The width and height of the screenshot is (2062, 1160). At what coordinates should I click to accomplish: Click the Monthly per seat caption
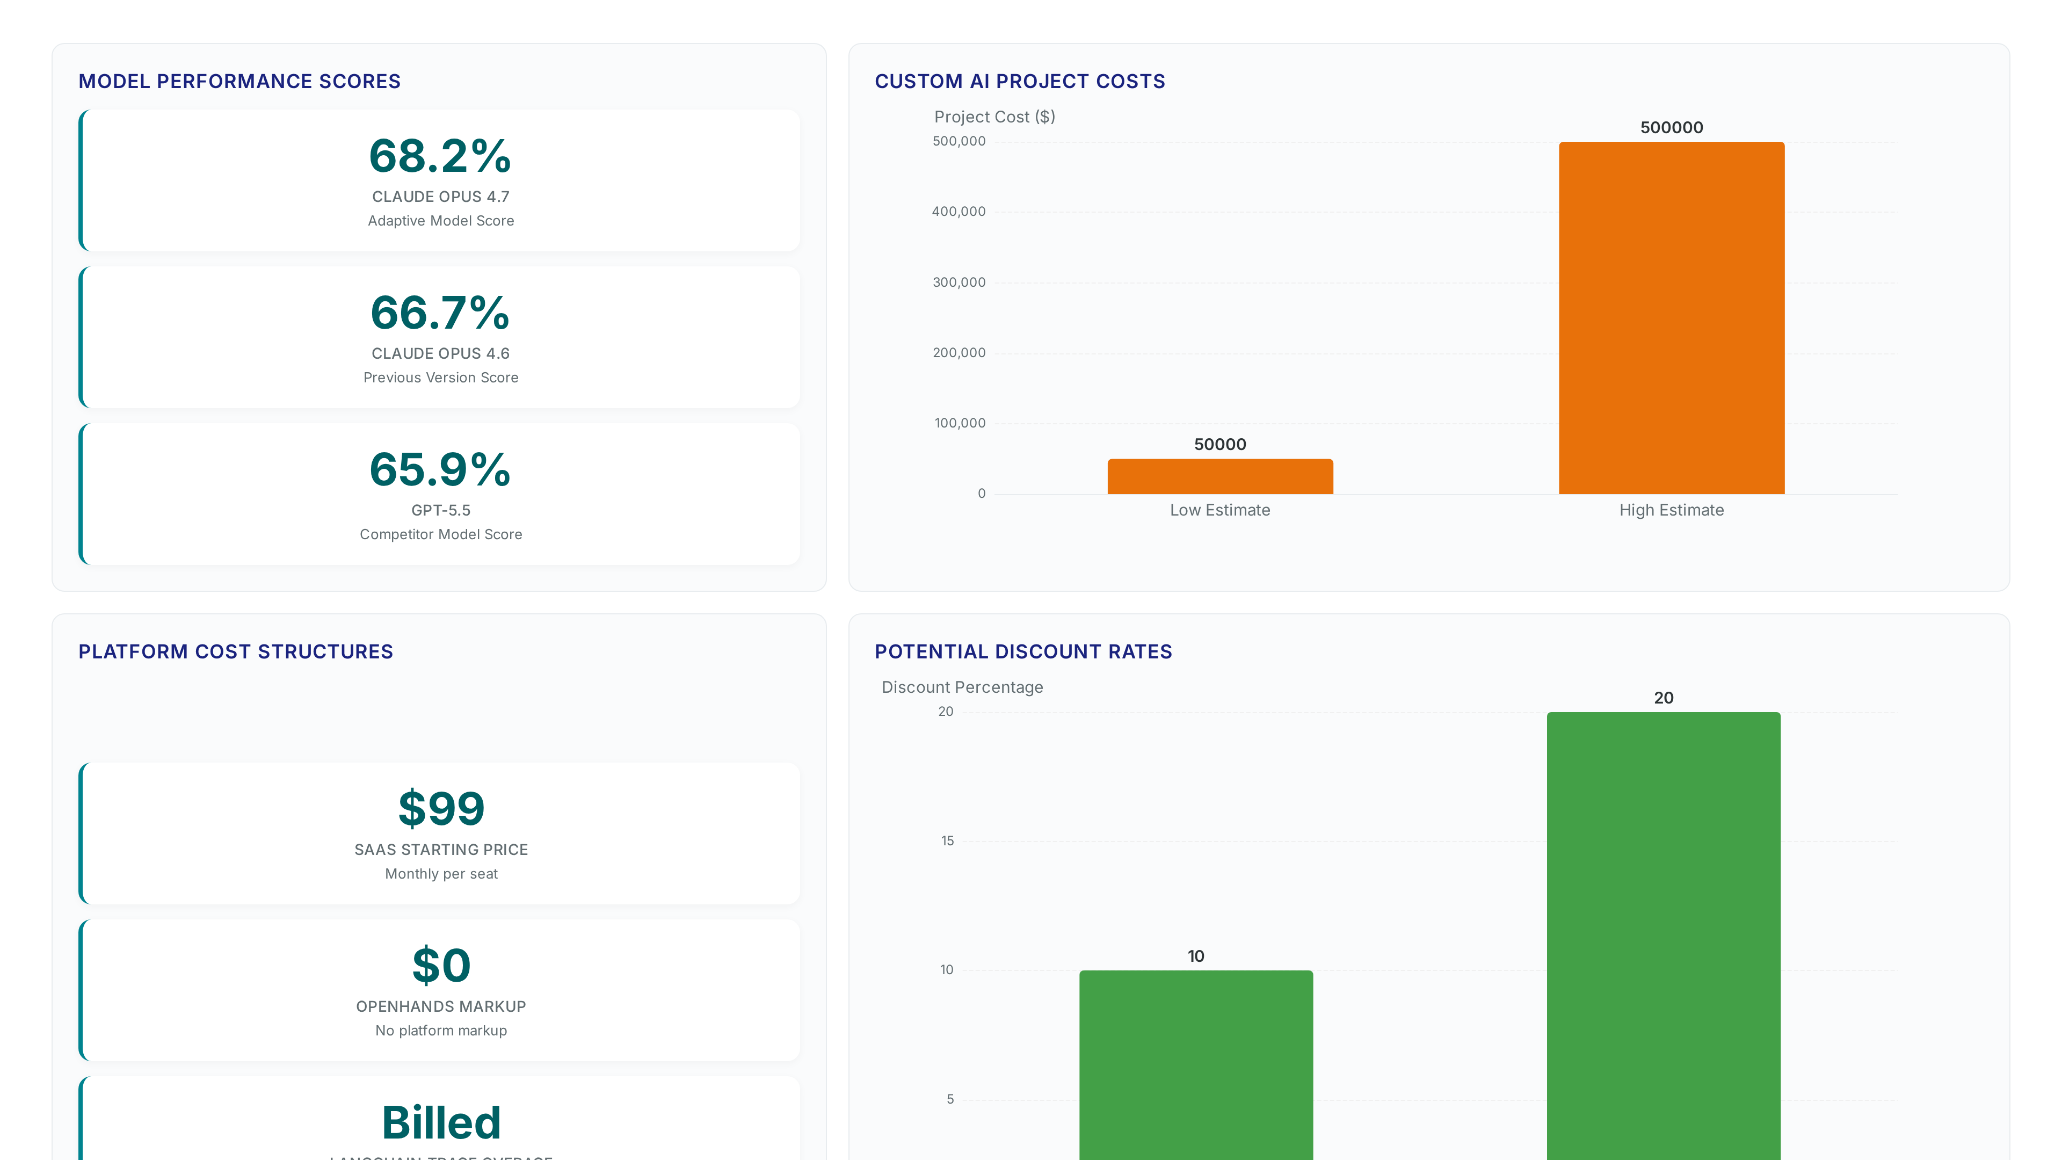(441, 874)
